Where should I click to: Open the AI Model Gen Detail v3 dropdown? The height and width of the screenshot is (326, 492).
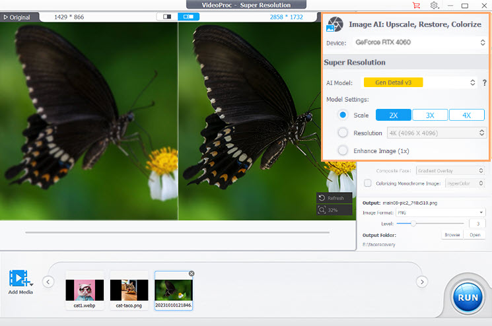coord(420,82)
